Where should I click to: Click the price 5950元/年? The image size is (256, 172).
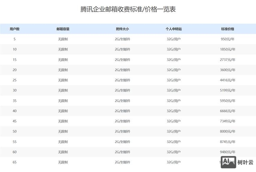click(228, 101)
